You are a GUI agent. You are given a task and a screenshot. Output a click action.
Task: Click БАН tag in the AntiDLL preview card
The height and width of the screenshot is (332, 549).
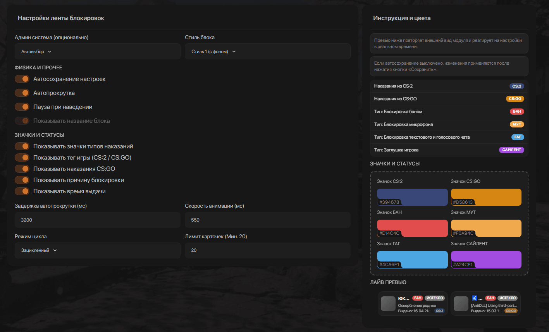(490, 298)
